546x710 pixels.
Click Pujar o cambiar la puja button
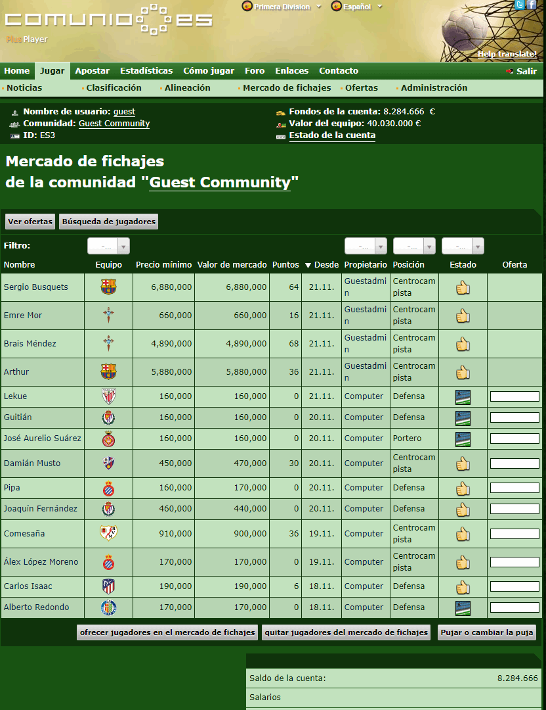coord(487,632)
